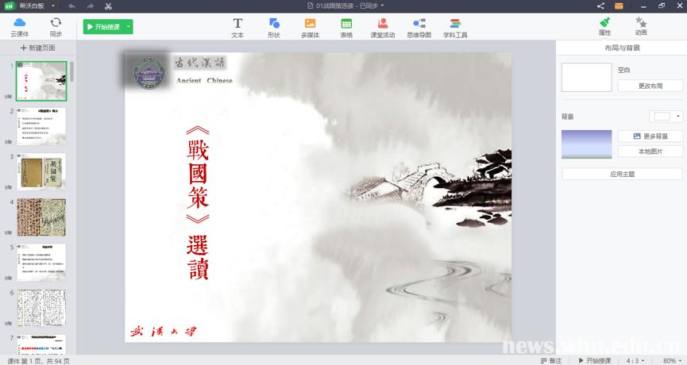Select slide 3 thumbnail in page list
The height and width of the screenshot is (365, 687).
pos(41,171)
